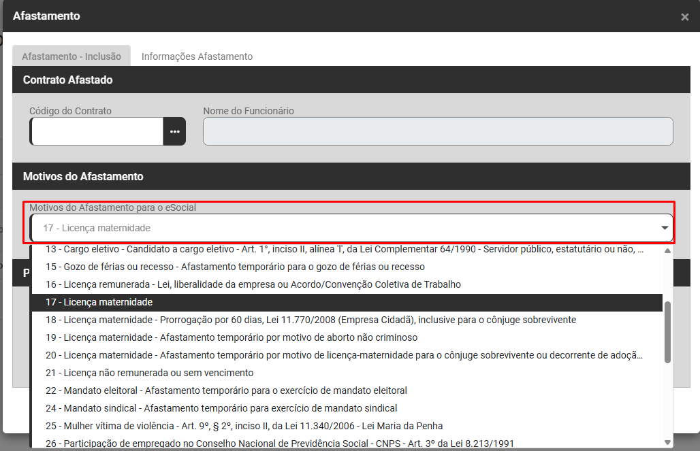700x451 pixels.
Task: Select option 25 - Mulher vítima de violência
Action: 244,426
